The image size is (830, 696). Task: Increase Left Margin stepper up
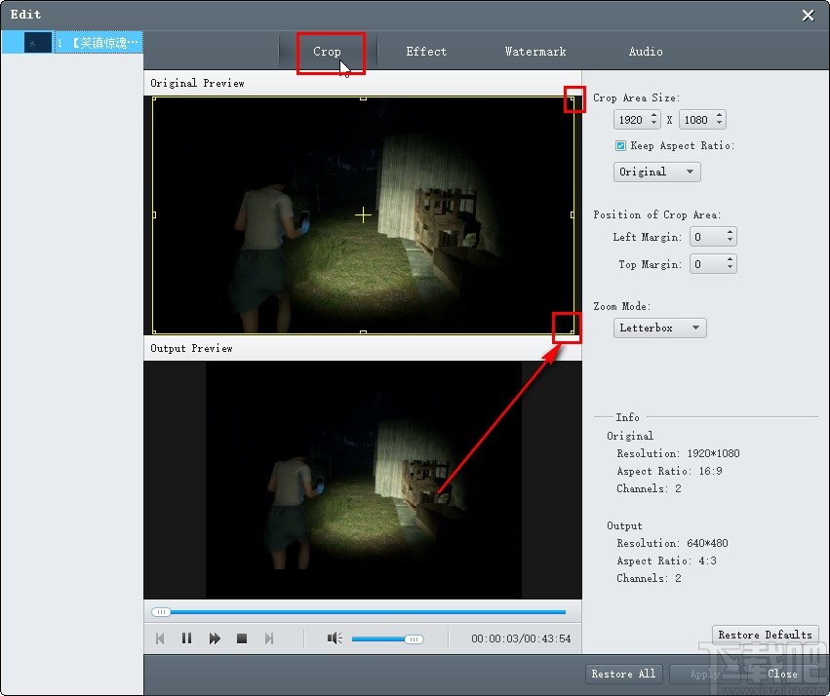click(730, 232)
